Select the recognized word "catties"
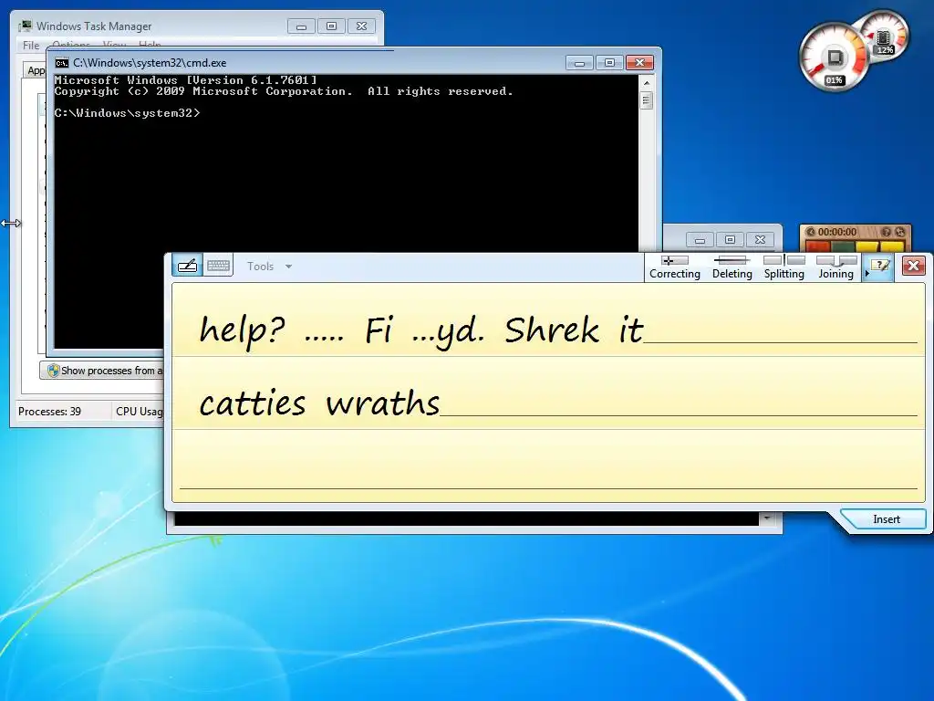The image size is (934, 701). (253, 403)
